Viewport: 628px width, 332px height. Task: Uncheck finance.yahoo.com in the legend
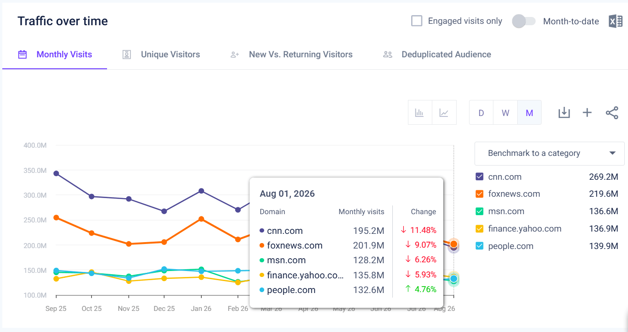[480, 229]
